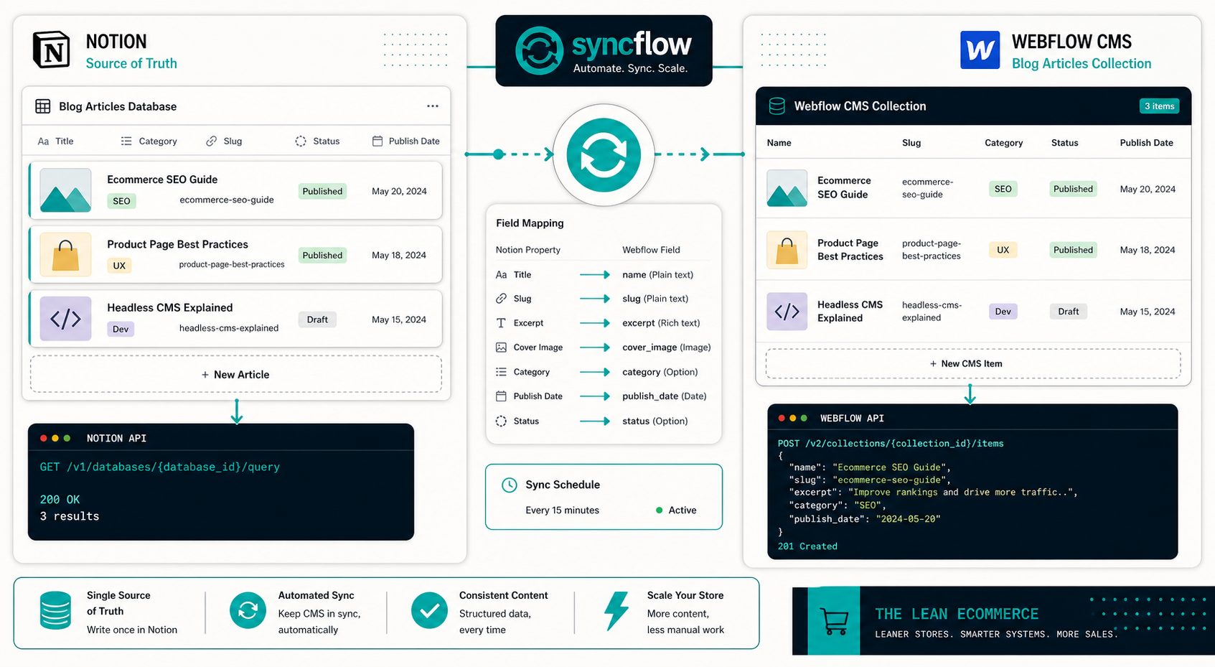Viewport: 1215px width, 667px height.
Task: Click the Title property Aa icon in Field Mapping
Action: coord(501,275)
